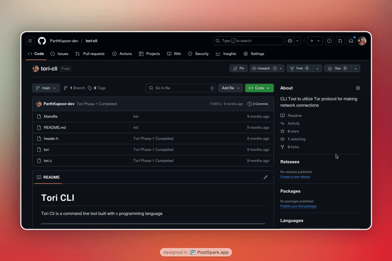This screenshot has width=392, height=261.
Task: Open the Copilot icon in header
Action: click(x=290, y=41)
